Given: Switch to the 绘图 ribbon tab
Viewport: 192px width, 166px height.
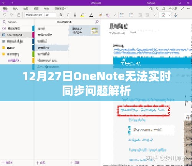Looking at the screenshot, I should click(26, 8).
